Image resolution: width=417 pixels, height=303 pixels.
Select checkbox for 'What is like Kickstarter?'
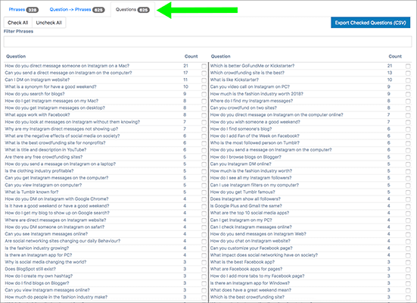408,80
